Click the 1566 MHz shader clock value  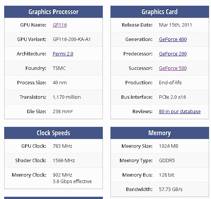(x=64, y=161)
